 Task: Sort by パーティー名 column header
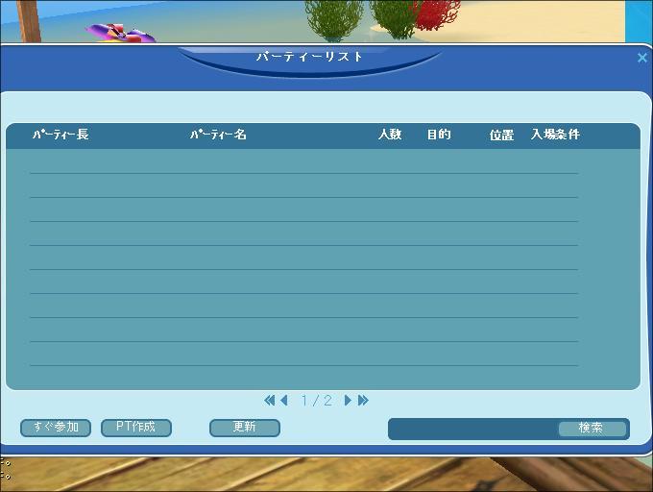[x=218, y=135]
